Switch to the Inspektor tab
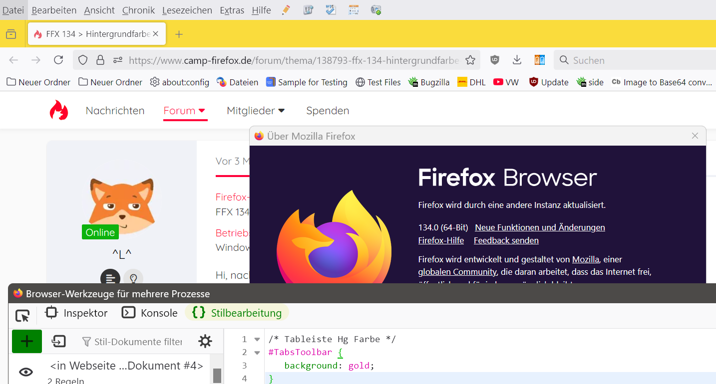 (76, 313)
